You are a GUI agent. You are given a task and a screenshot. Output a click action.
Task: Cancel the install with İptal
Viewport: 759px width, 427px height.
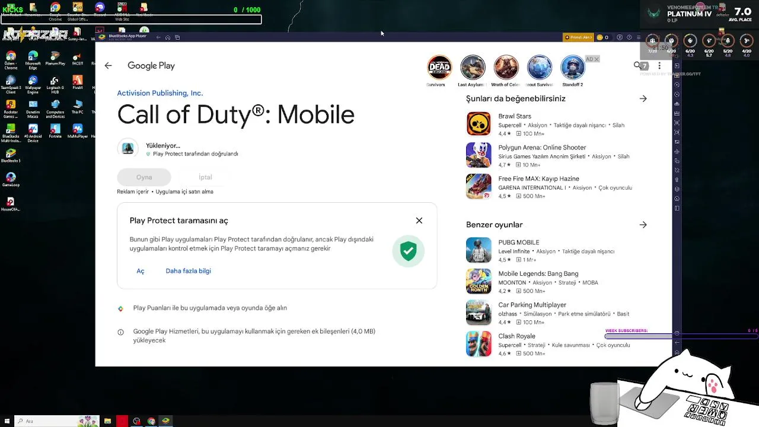point(205,177)
